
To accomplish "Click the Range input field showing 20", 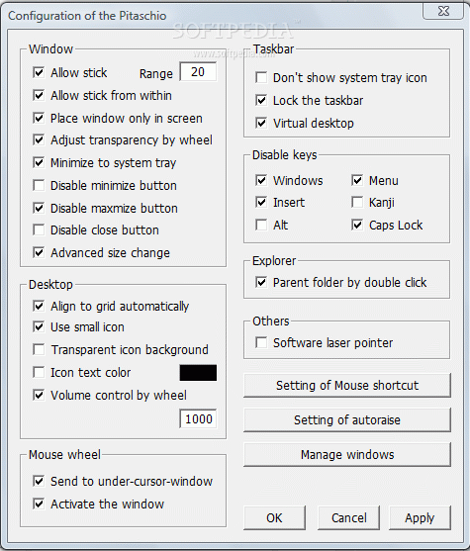I will (x=198, y=72).
